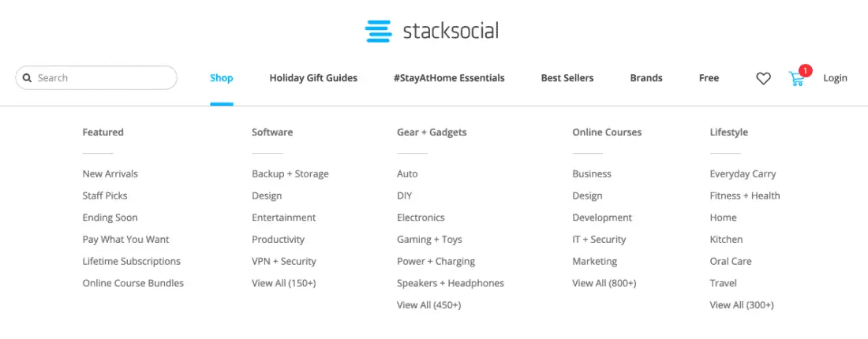
Task: Choose Speakers + Headphones category
Action: [x=451, y=283]
